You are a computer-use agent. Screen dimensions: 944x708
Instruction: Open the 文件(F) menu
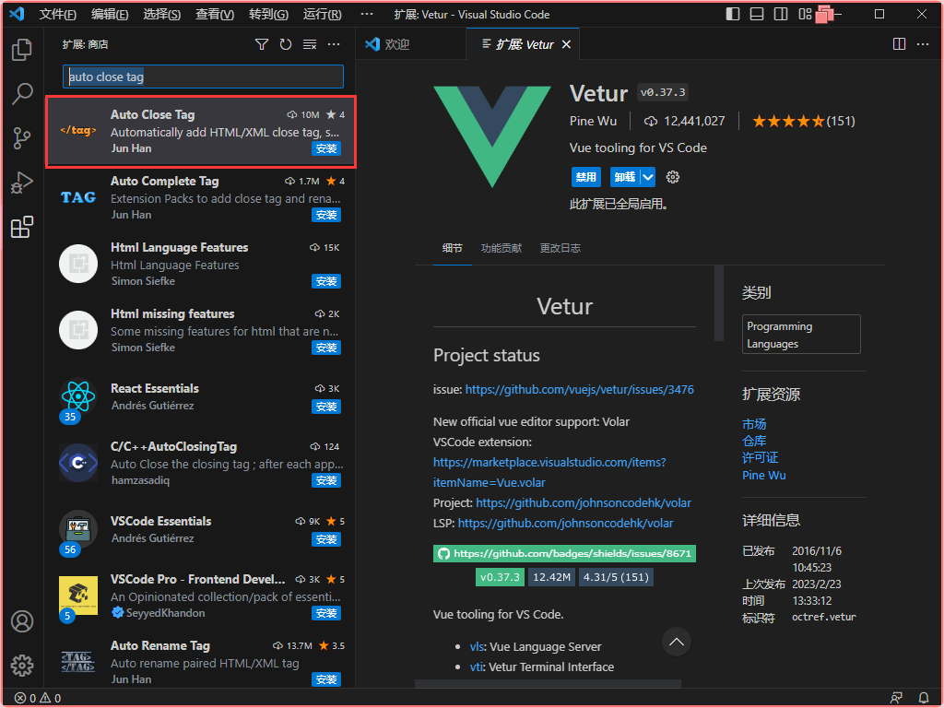pyautogui.click(x=58, y=15)
